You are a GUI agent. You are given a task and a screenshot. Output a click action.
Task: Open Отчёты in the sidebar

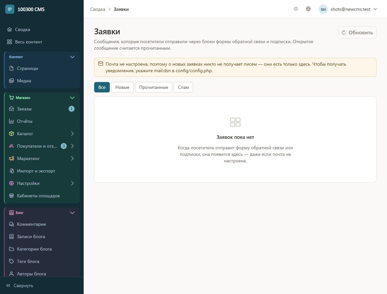pos(42,121)
